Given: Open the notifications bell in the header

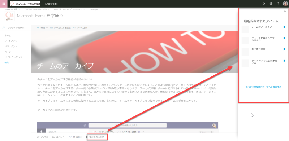Looking at the screenshot, I should pos(264,4).
